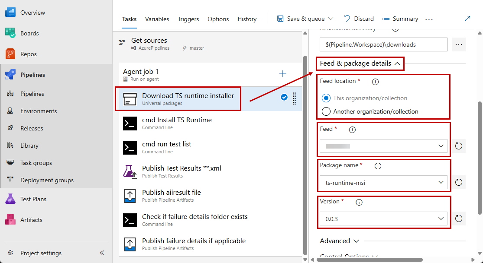This screenshot has width=483, height=263.
Task: Click the drag handle on Download TS runtime installer
Action: 294,98
